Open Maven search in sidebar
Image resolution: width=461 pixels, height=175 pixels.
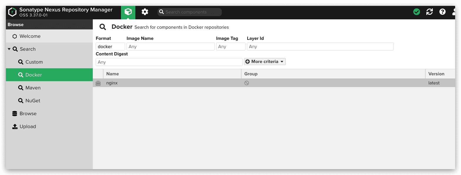tap(33, 88)
